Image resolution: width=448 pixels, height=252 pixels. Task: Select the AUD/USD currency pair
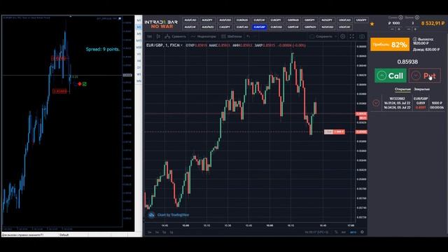click(x=225, y=20)
